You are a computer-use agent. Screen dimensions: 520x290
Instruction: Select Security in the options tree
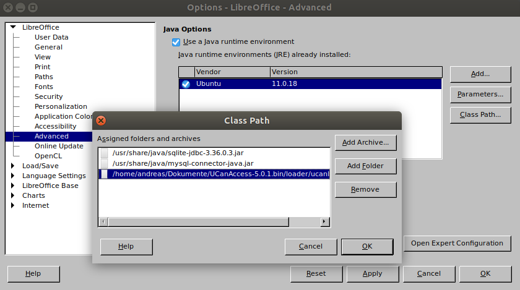[x=49, y=97]
